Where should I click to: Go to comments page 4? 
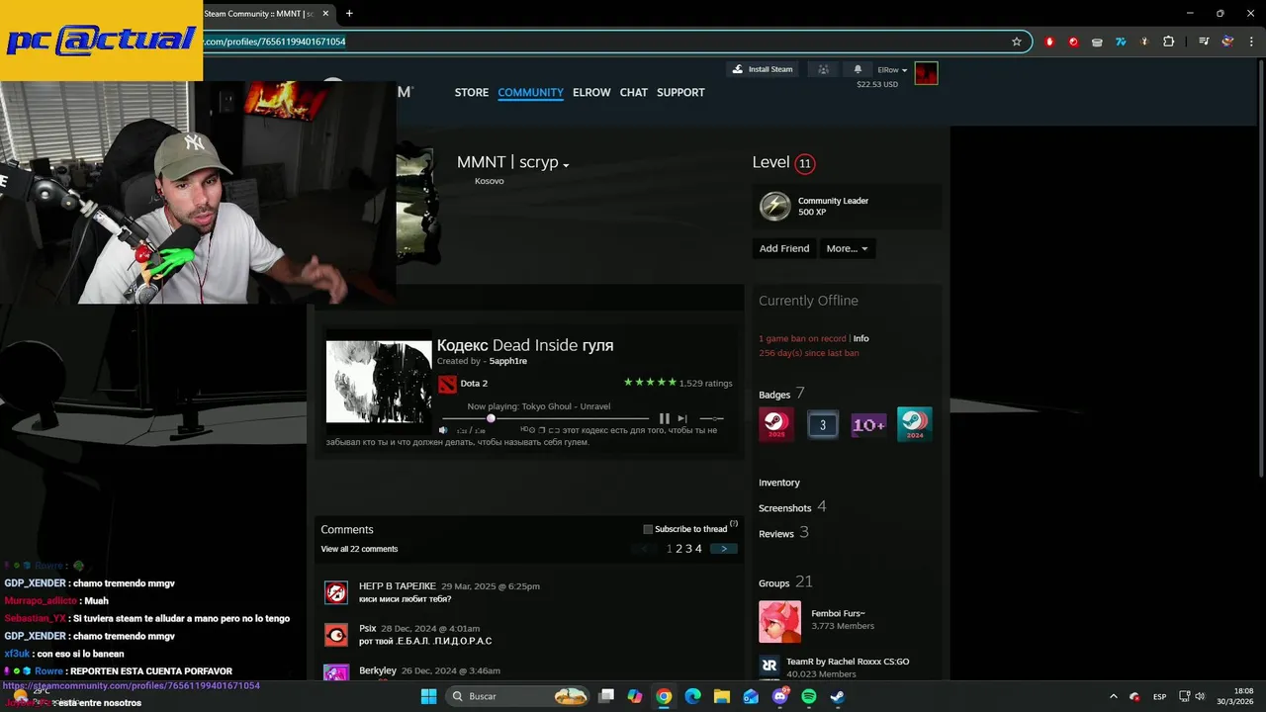(698, 549)
